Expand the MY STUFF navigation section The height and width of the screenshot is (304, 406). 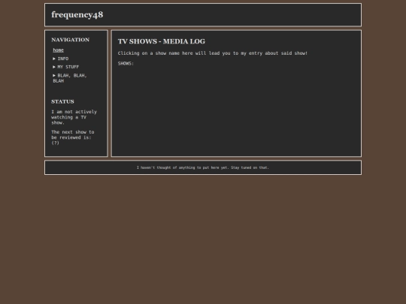[x=65, y=67]
